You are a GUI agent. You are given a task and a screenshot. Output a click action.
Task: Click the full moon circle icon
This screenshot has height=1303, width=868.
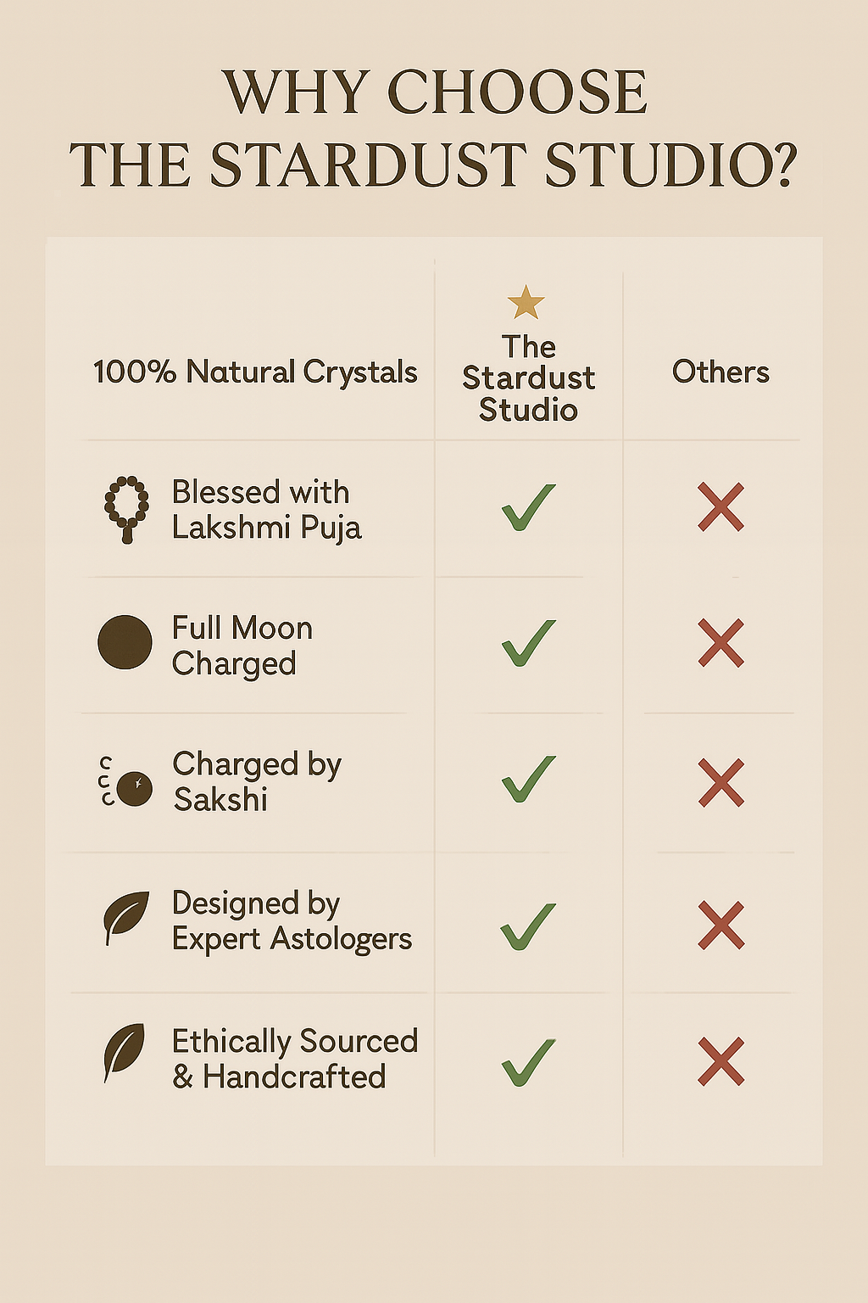[125, 642]
